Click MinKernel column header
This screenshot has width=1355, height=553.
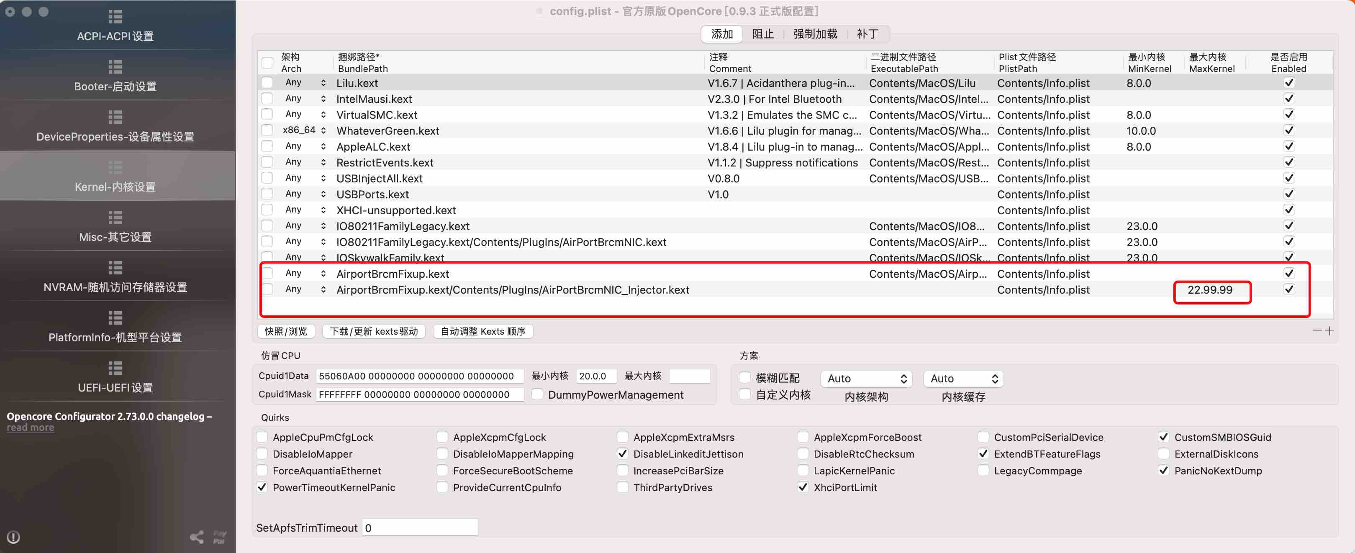(x=1150, y=63)
